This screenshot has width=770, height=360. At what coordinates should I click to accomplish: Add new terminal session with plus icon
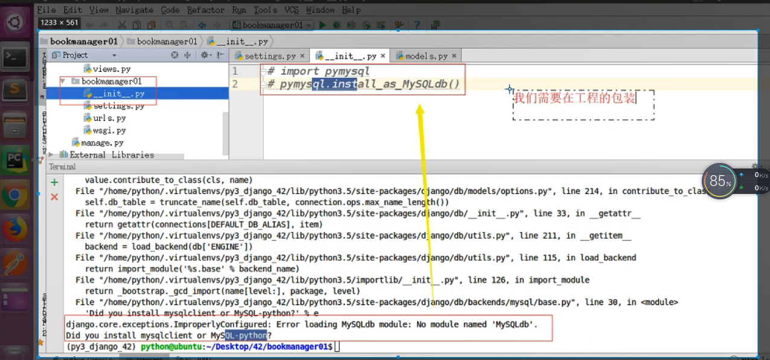[x=54, y=182]
